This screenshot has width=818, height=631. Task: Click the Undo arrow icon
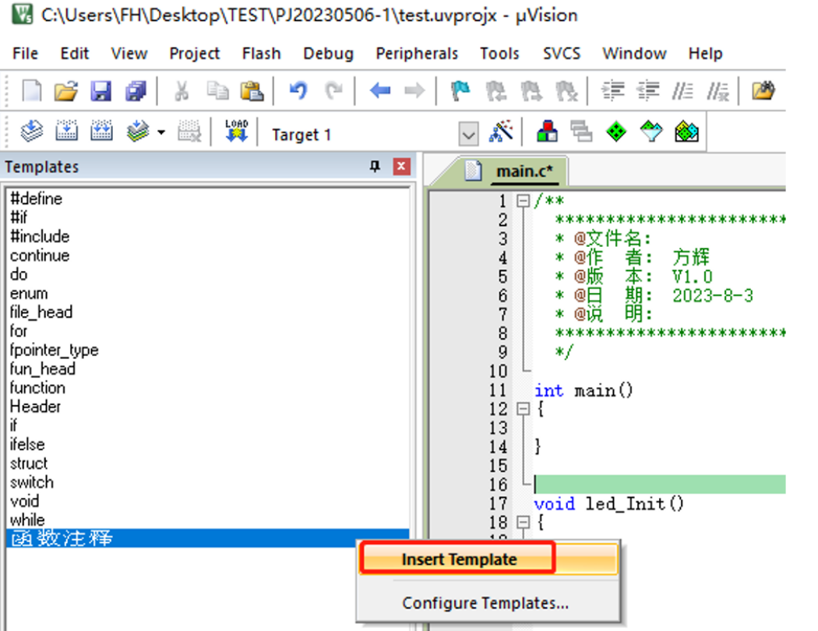click(297, 91)
